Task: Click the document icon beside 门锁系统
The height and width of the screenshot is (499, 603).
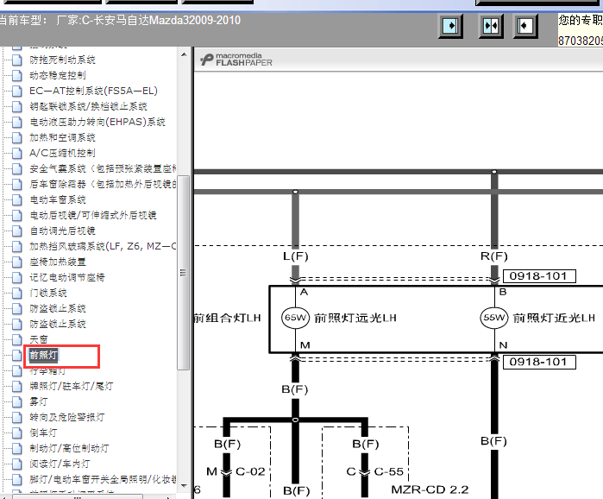Action: click(x=17, y=293)
